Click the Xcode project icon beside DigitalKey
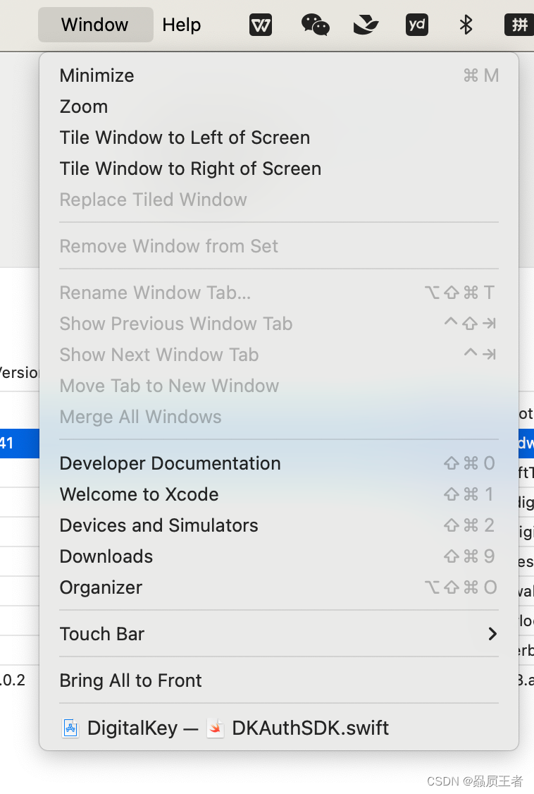 click(70, 728)
